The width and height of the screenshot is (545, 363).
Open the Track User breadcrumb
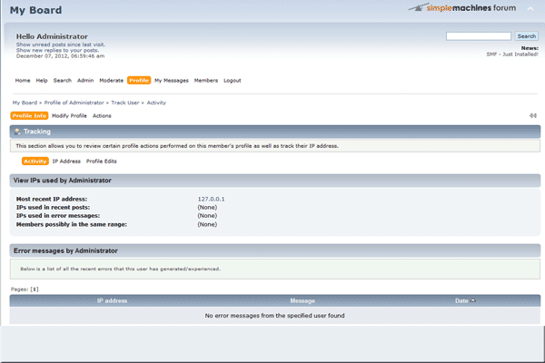click(x=125, y=103)
